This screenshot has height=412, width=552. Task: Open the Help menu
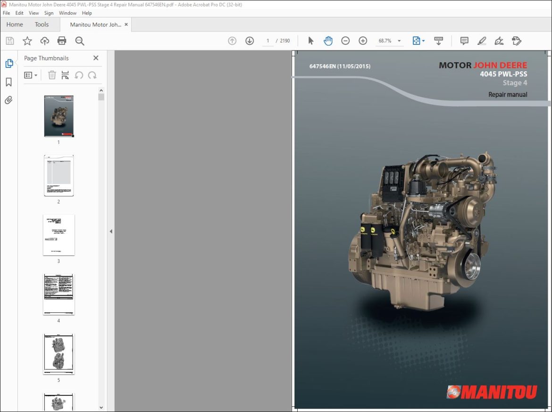[x=87, y=13]
